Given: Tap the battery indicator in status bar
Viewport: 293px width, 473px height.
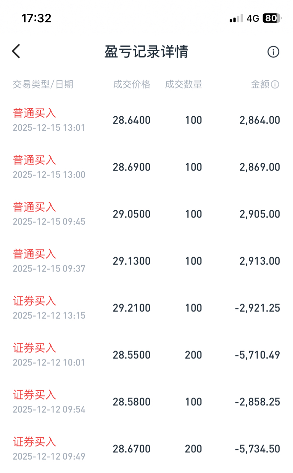Looking at the screenshot, I should click(x=272, y=18).
